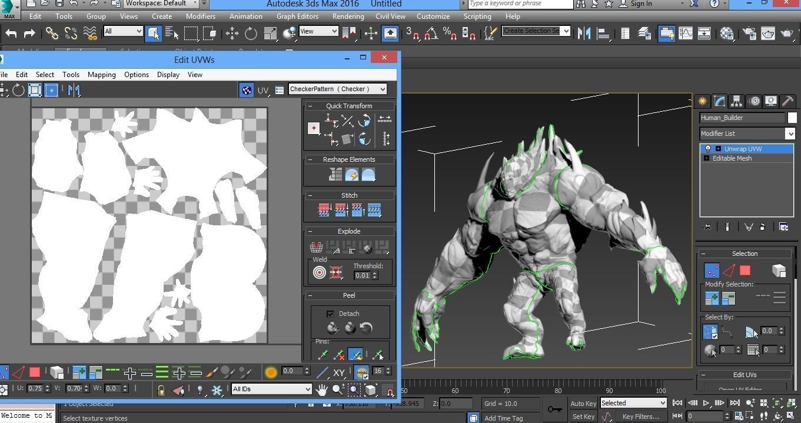Open the All selection filter dropdown

(x=123, y=31)
